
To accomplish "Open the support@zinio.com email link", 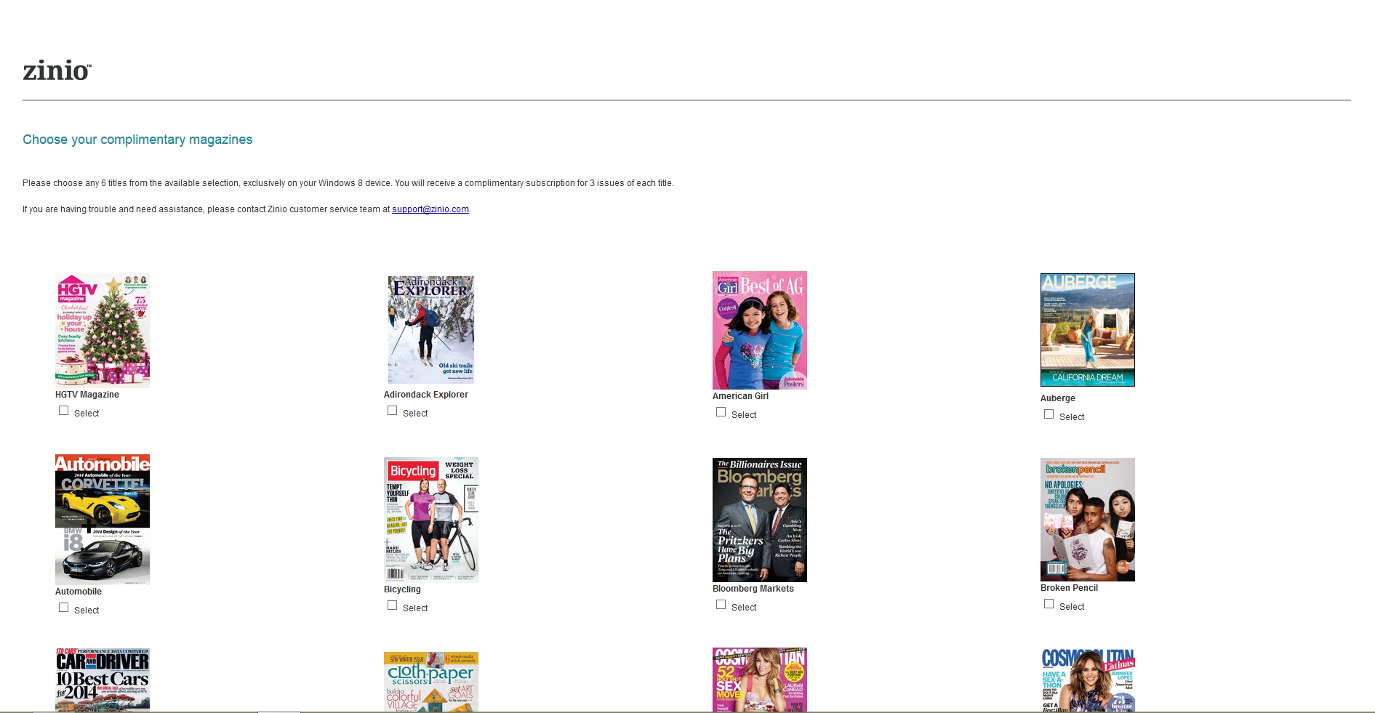I will tap(430, 209).
